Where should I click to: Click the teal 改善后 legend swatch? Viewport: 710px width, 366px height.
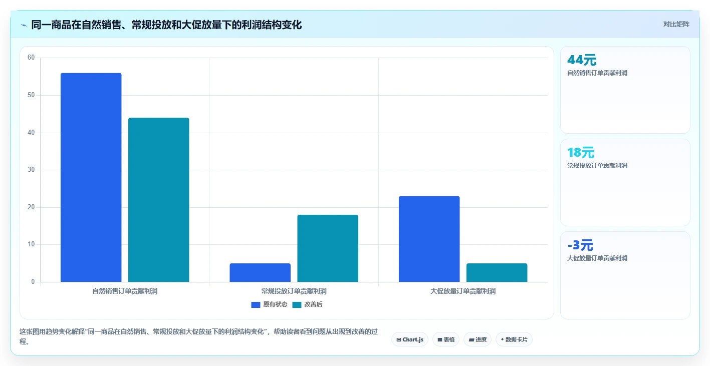pos(297,304)
